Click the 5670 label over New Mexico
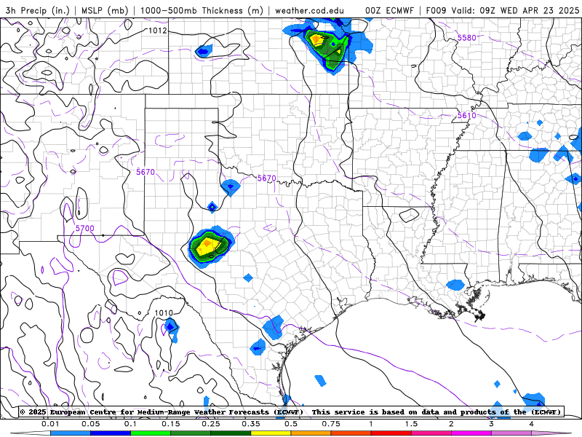 (145, 172)
